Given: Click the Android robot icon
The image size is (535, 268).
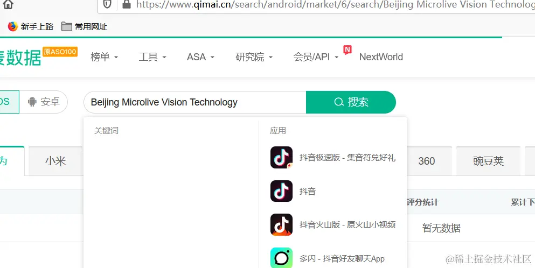Looking at the screenshot, I should (32, 102).
